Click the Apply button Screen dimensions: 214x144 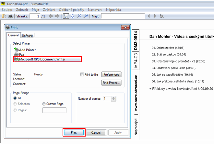click(x=118, y=132)
